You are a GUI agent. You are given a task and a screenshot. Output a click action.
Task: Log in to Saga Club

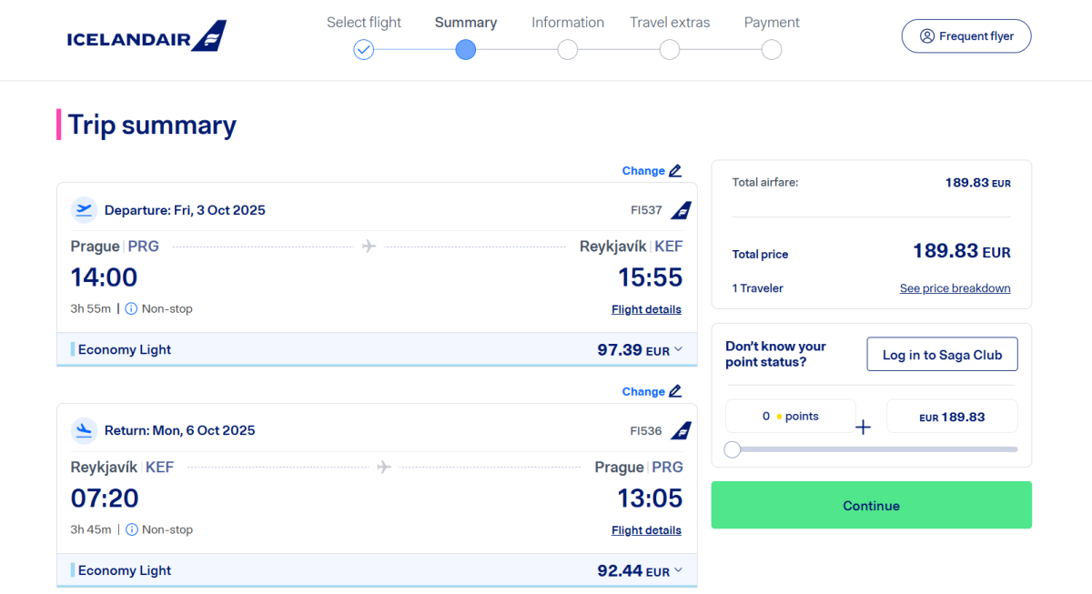point(942,355)
